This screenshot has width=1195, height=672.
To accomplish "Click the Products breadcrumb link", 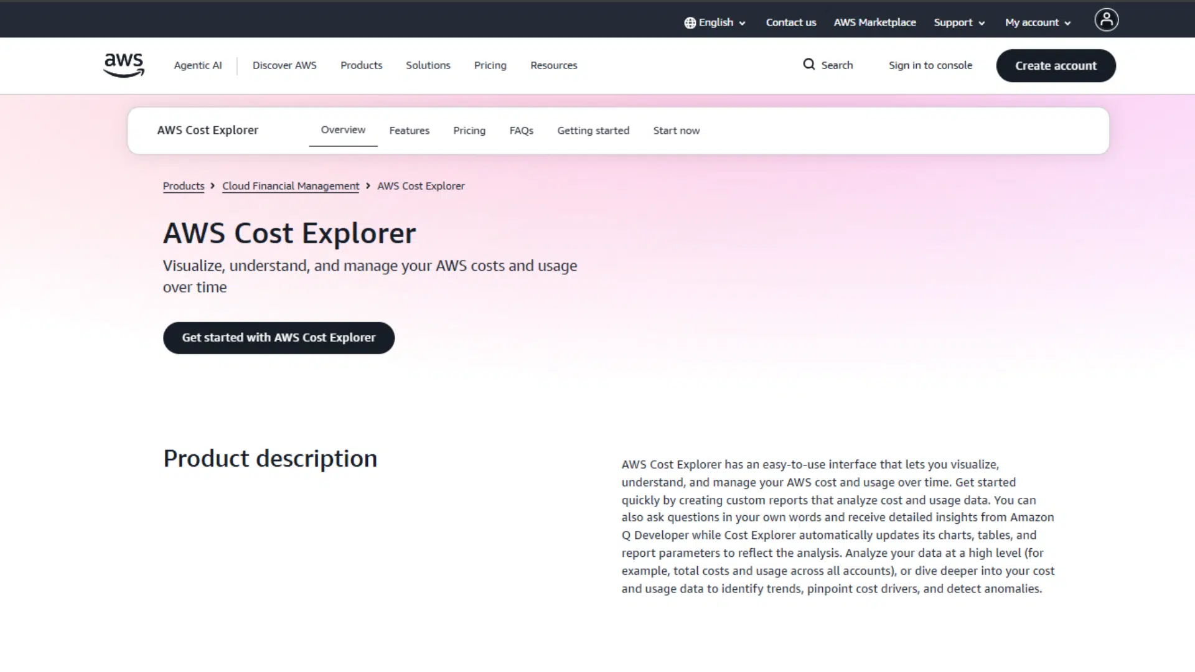I will pos(183,186).
